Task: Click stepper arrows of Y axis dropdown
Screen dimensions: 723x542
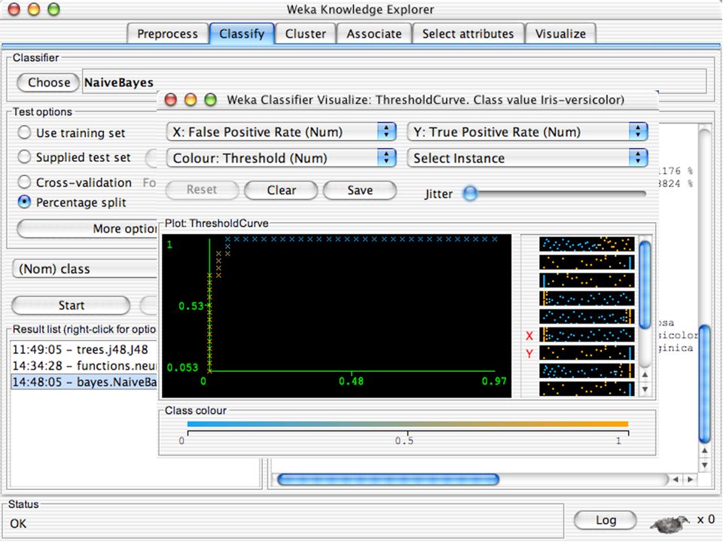Action: 638,132
